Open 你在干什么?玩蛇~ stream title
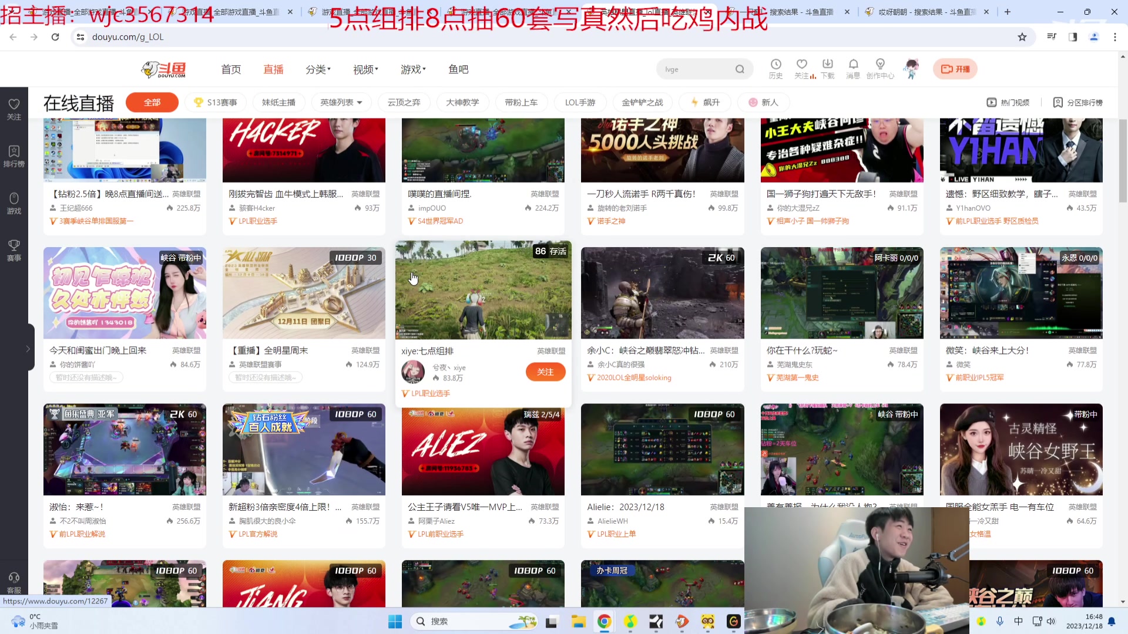1128x634 pixels. pyautogui.click(x=802, y=350)
